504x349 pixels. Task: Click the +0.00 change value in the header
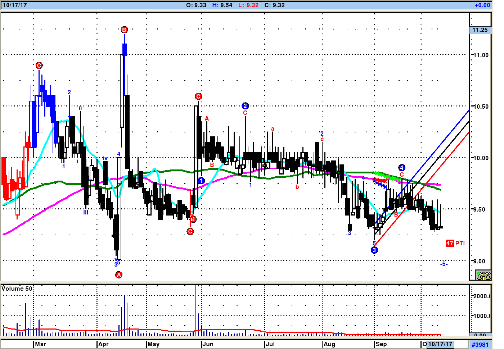point(482,5)
